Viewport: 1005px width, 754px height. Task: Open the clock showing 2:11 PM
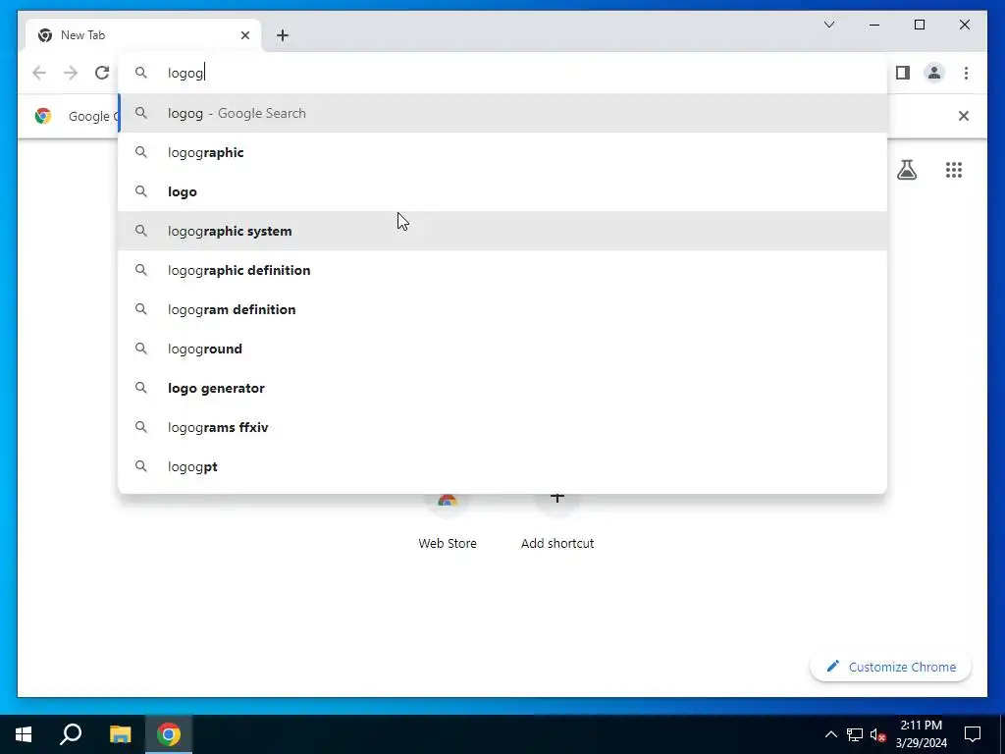pos(921,734)
